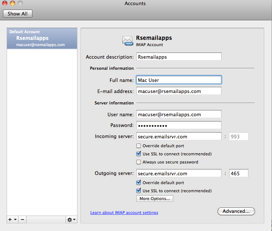Click the Show All button
The width and height of the screenshot is (272, 231).
[18, 14]
